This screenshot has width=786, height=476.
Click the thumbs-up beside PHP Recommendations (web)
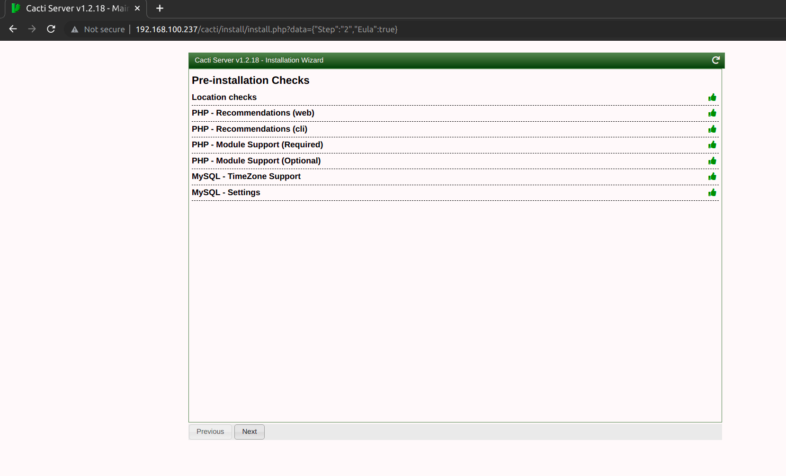click(x=713, y=113)
